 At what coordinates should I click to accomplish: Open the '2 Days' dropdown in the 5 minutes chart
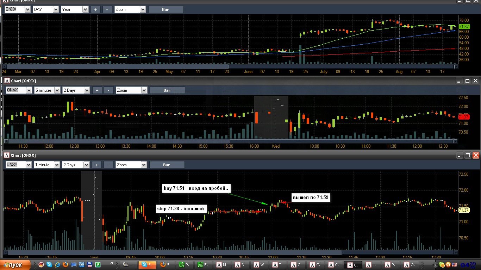coord(87,90)
